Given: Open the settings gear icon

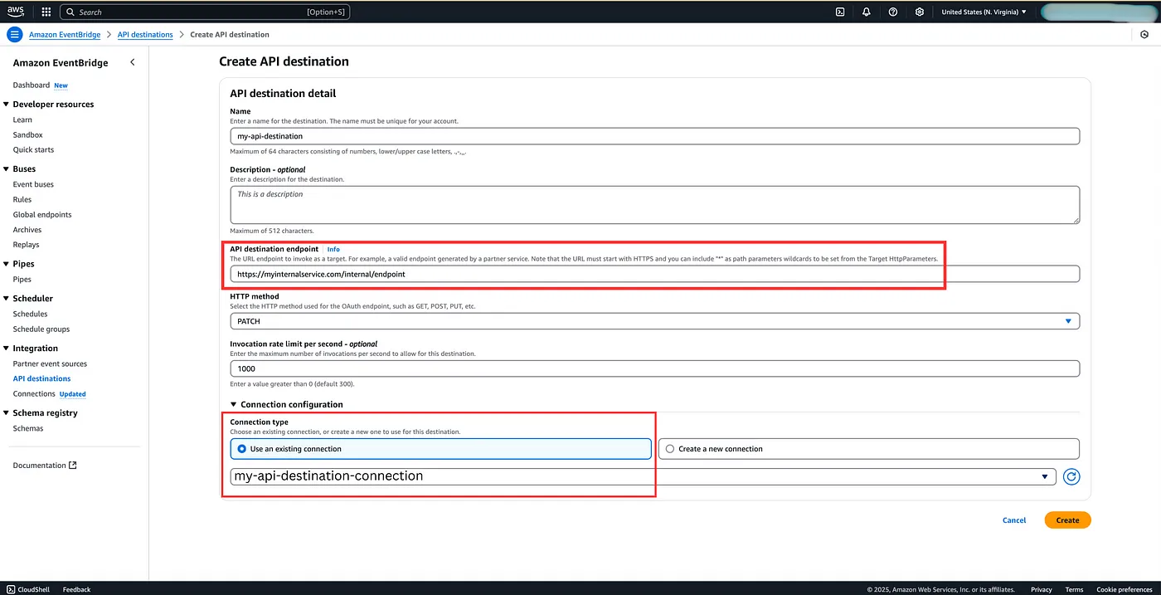Looking at the screenshot, I should pyautogui.click(x=920, y=12).
